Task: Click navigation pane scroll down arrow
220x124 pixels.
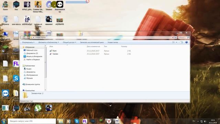Action: pyautogui.click(x=45, y=90)
